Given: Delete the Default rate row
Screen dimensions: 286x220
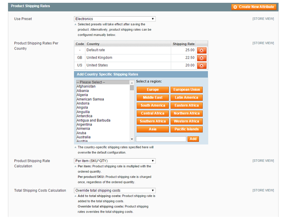Looking at the screenshot, I should tap(202, 50).
